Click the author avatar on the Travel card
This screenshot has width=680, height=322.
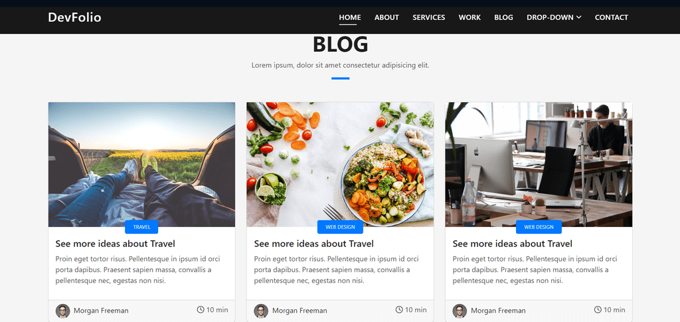[63, 311]
